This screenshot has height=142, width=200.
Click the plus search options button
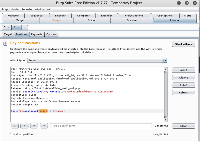pyautogui.click(x=34, y=126)
